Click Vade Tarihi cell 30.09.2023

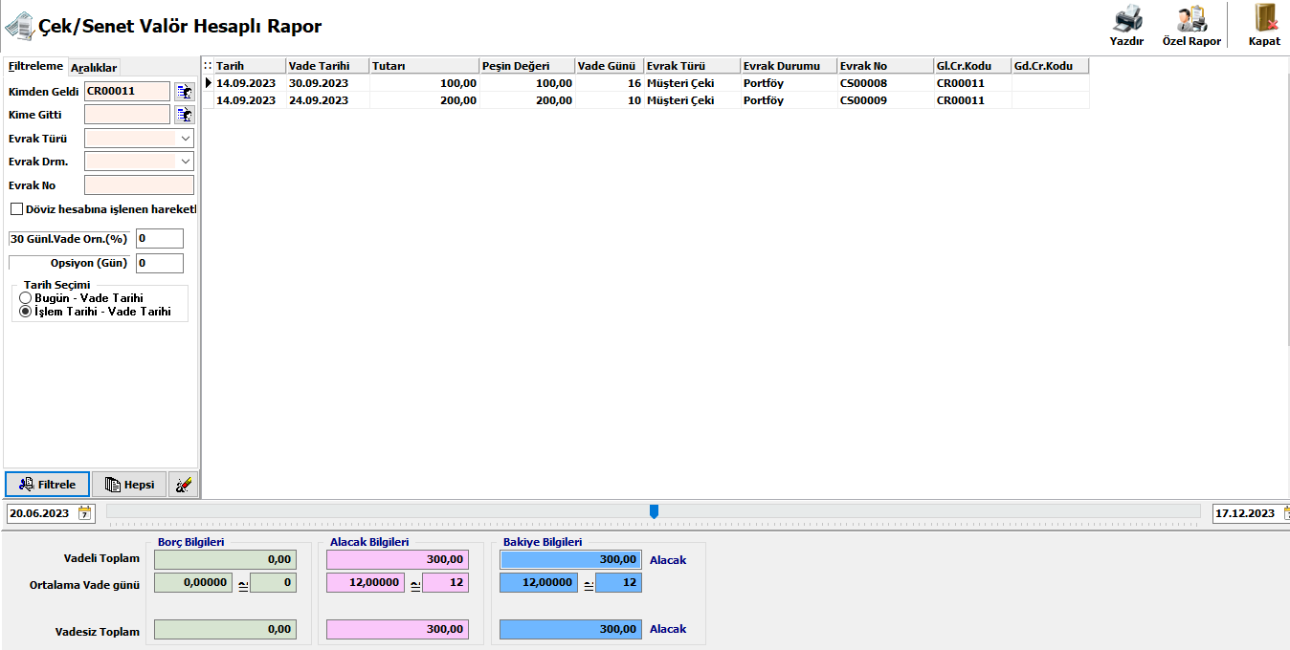[x=328, y=83]
